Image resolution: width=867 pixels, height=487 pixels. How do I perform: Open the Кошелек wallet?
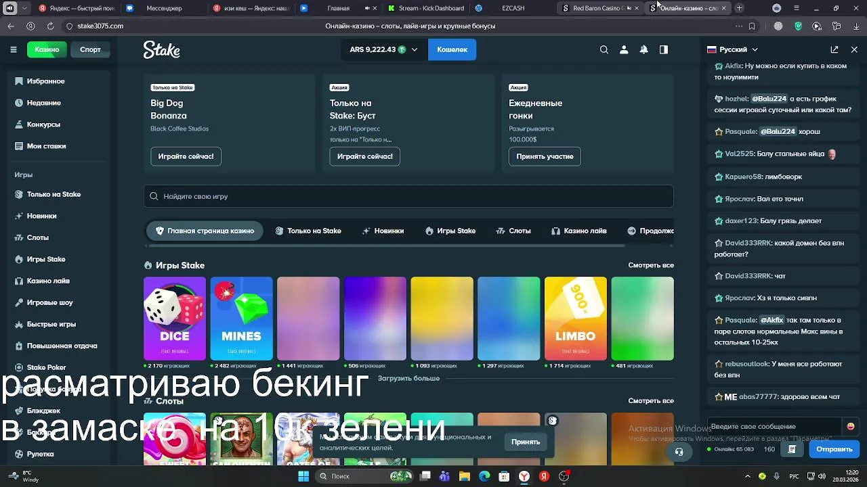point(452,49)
